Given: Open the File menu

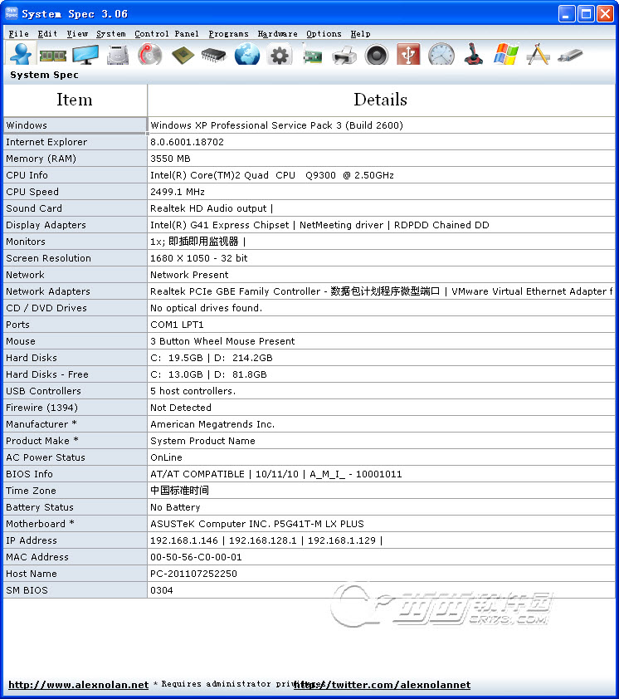Looking at the screenshot, I should [x=19, y=34].
